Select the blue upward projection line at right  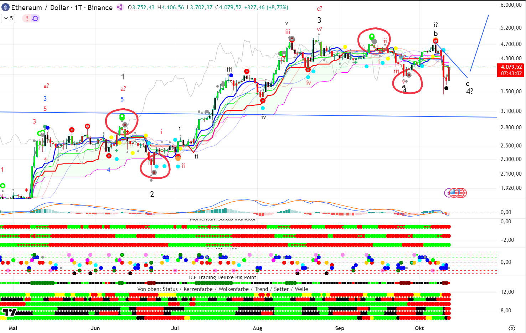point(479,43)
